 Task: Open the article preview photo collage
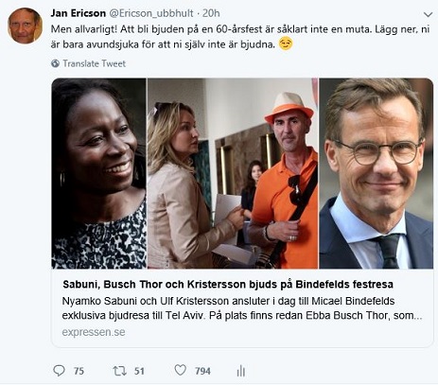[242, 173]
